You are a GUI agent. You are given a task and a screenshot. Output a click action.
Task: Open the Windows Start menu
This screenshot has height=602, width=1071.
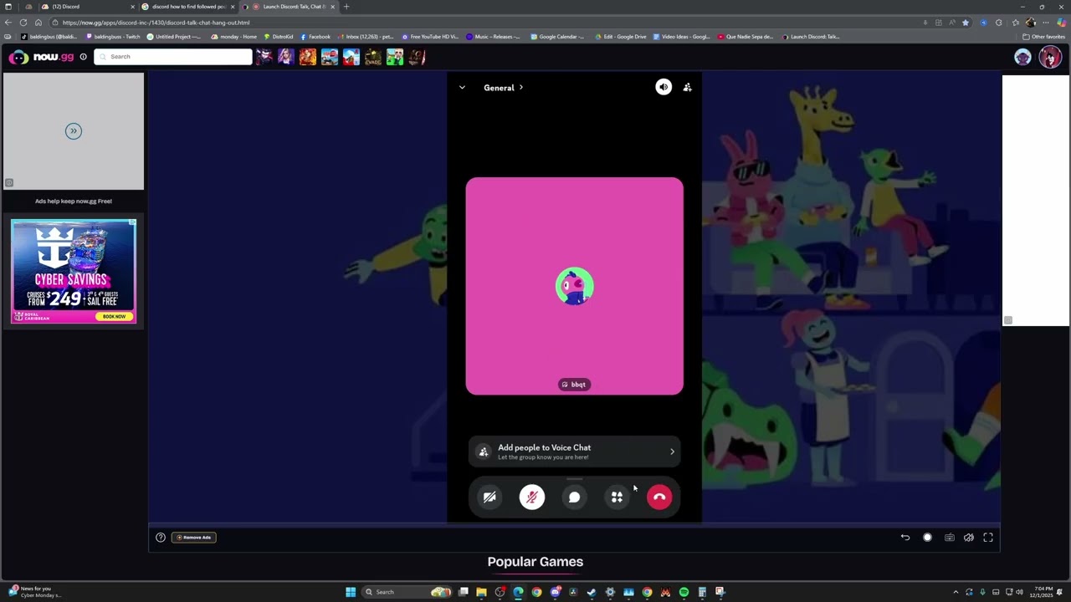(x=351, y=592)
